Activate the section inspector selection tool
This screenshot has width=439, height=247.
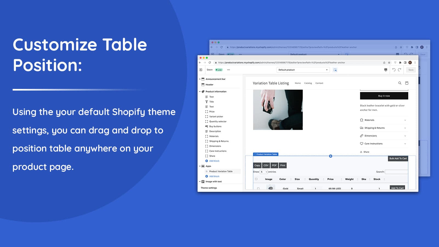[x=335, y=70]
